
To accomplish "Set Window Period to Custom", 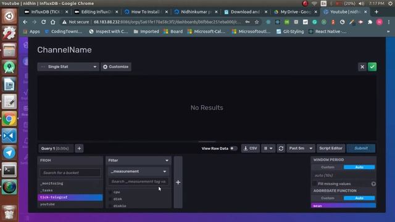I will (x=328, y=167).
